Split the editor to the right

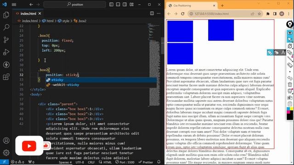152,13
